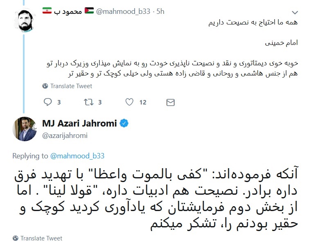
Task: View the 12 likes count
Action: click(x=142, y=102)
